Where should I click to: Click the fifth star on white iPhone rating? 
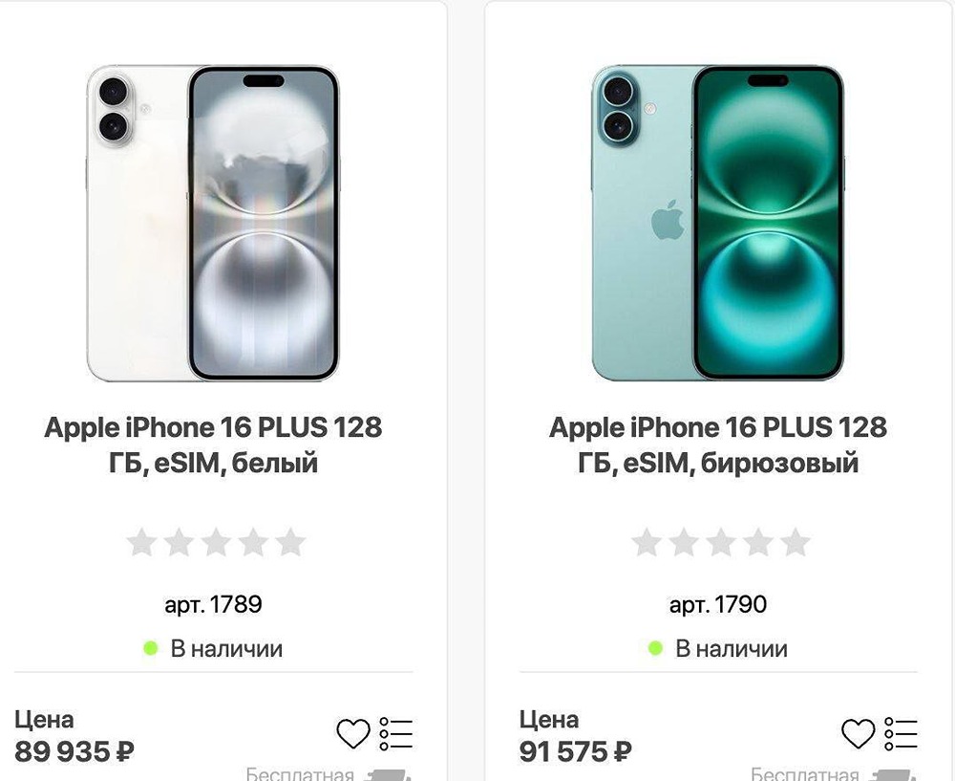[x=290, y=543]
